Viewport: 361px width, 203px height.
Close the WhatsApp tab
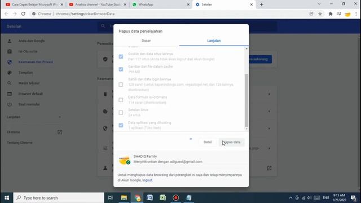pyautogui.click(x=188, y=5)
